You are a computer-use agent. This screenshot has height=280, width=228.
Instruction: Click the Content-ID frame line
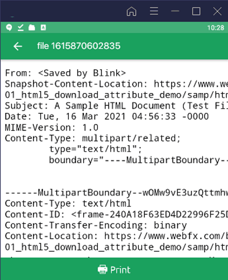click(x=117, y=215)
